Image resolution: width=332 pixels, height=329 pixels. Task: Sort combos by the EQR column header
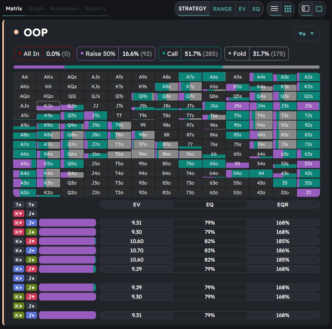(283, 205)
